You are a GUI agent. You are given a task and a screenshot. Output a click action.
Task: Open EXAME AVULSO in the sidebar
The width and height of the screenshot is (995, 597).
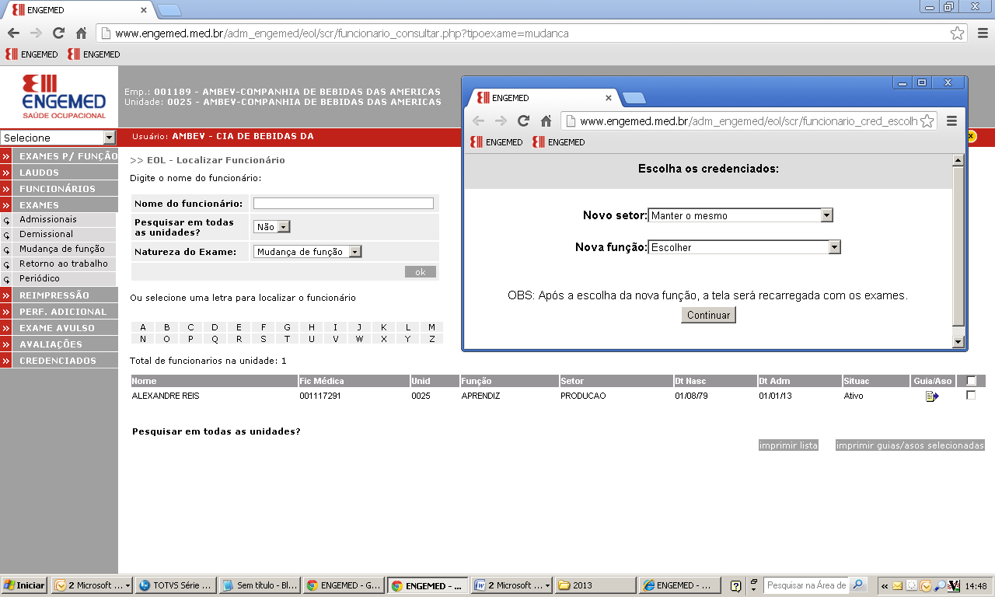click(x=59, y=328)
